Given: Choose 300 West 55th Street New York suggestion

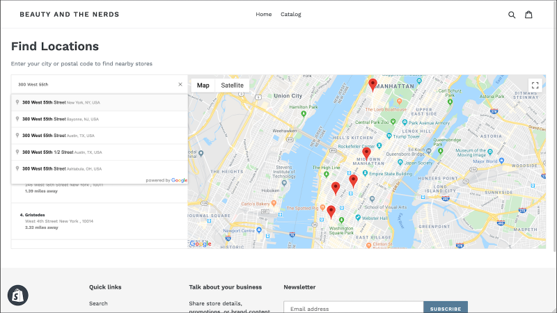Looking at the screenshot, I should [x=100, y=102].
